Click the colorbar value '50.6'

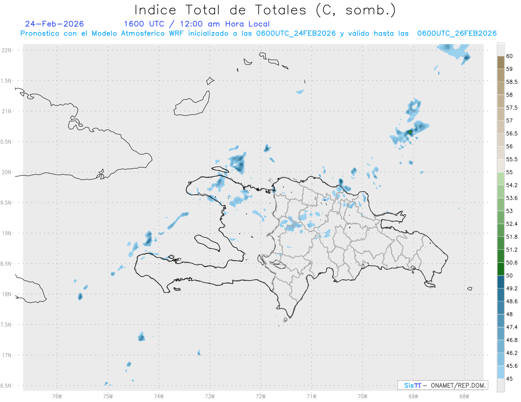[512, 263]
